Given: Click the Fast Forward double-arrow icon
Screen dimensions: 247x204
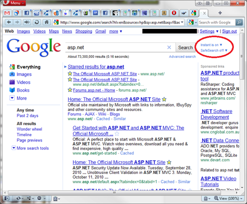Looking at the screenshot, I should tap(27, 22).
